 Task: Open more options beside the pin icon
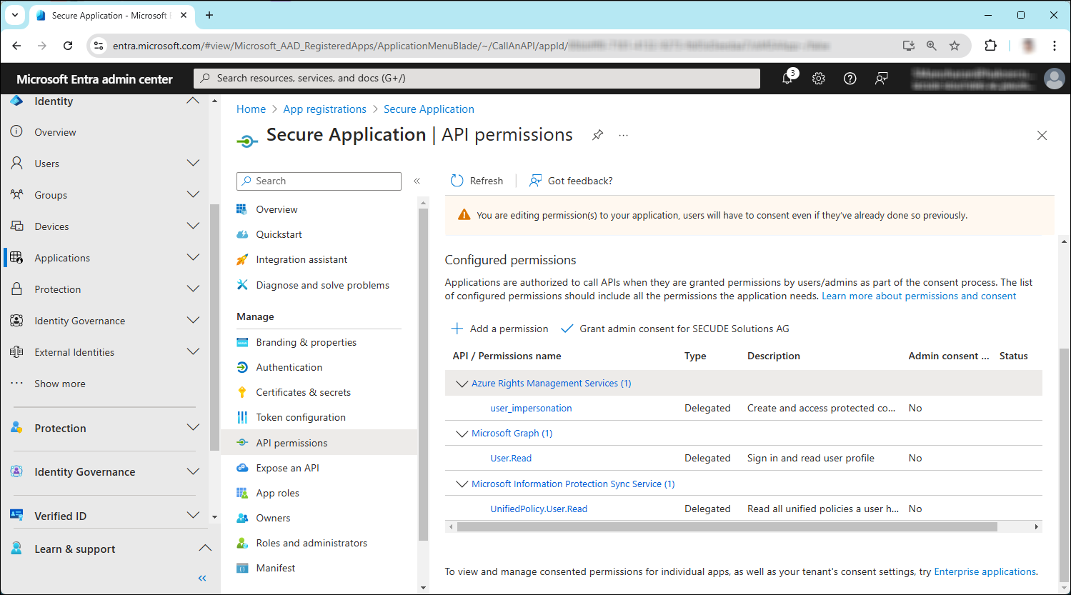tap(622, 134)
